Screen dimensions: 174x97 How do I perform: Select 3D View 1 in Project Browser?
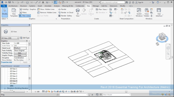(13, 69)
